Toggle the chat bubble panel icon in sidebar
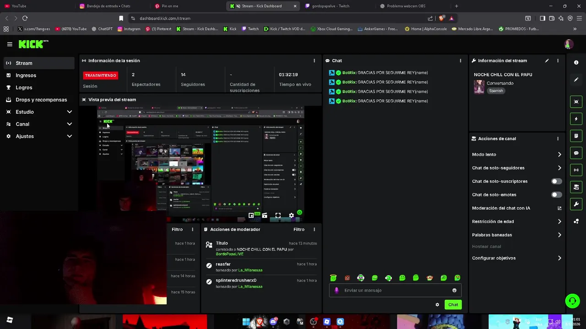 pyautogui.click(x=576, y=153)
